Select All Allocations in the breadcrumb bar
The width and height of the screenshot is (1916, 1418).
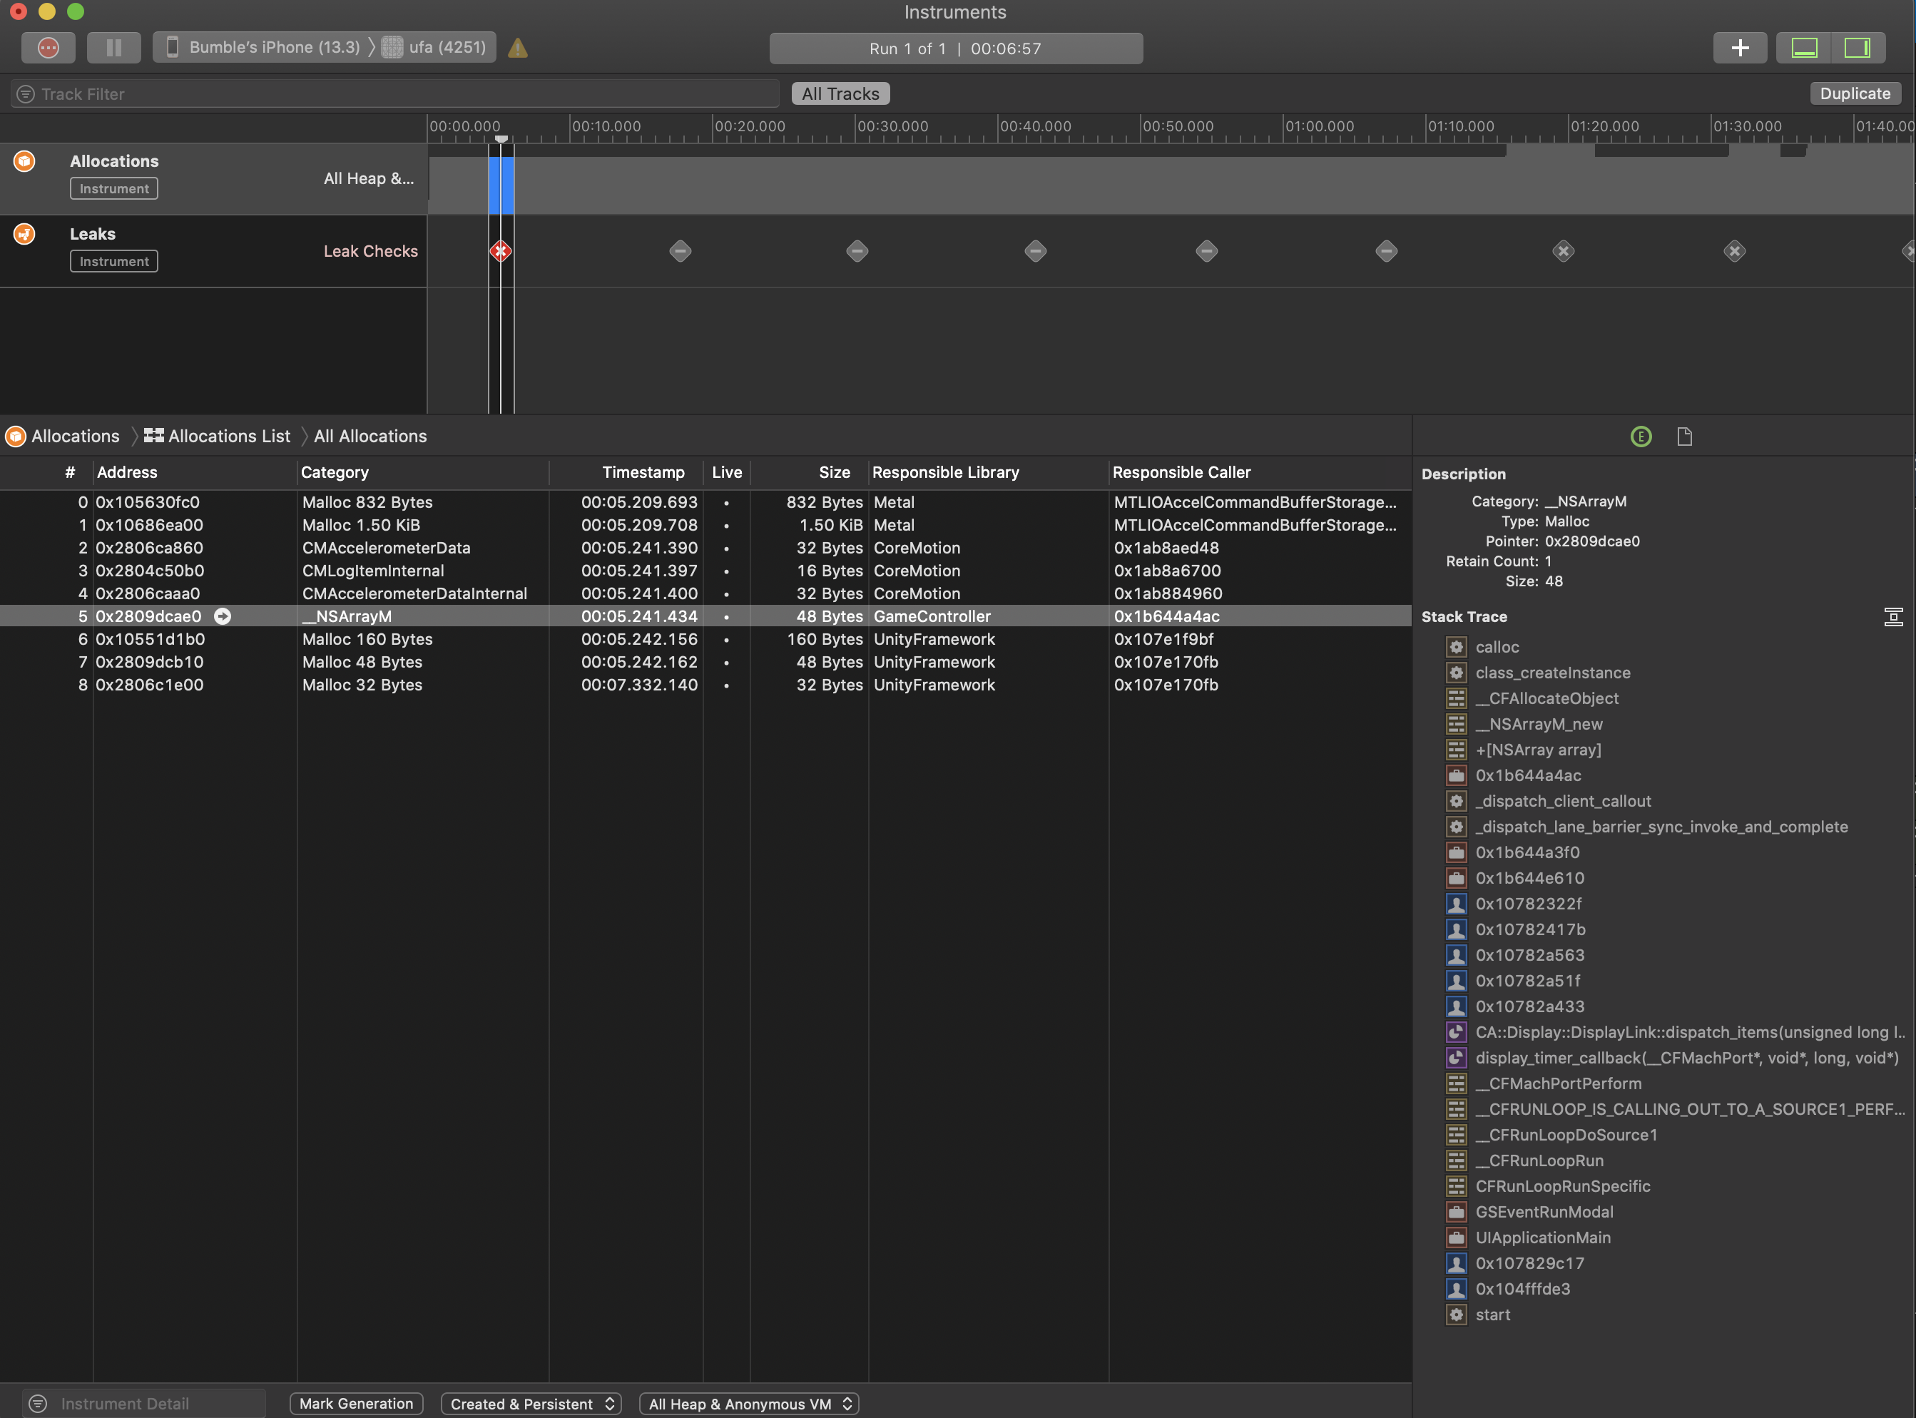370,436
